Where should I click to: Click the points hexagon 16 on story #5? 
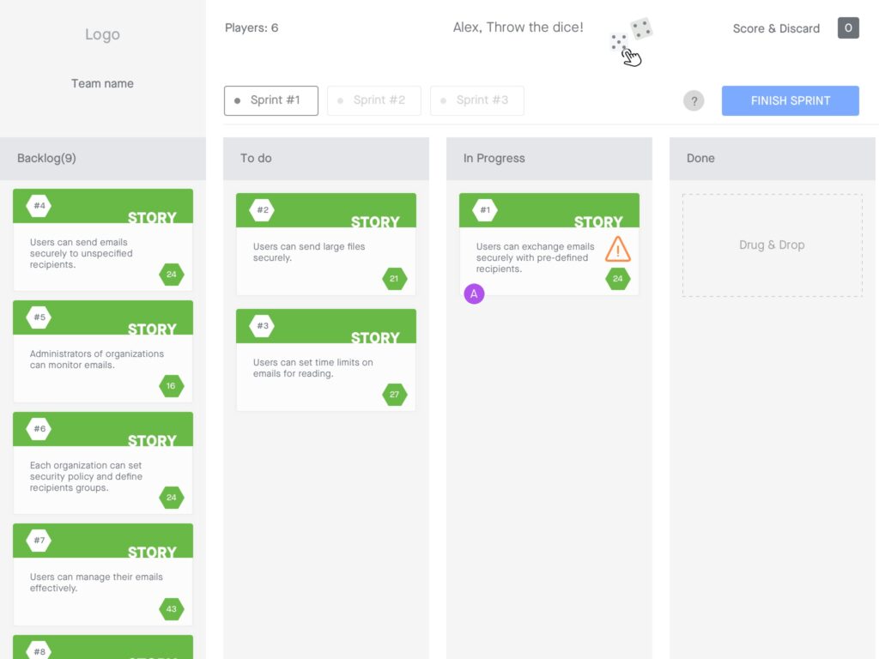coord(172,386)
